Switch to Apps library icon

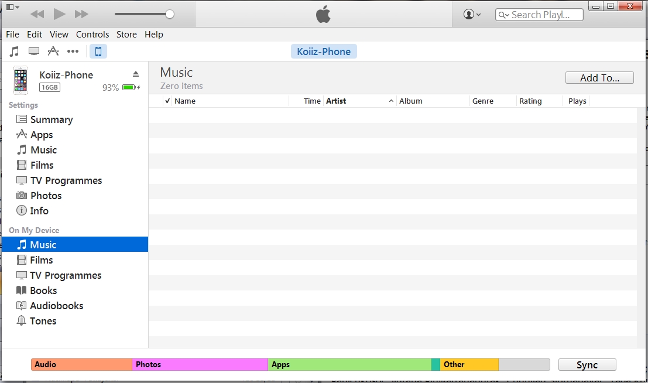point(53,52)
